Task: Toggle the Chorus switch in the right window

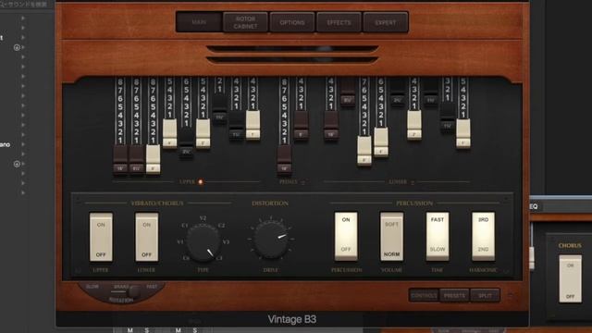Action: (570, 279)
